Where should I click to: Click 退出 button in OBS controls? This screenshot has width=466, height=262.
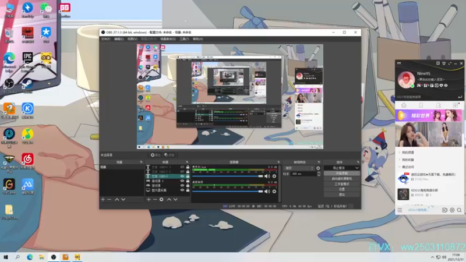[x=342, y=194]
